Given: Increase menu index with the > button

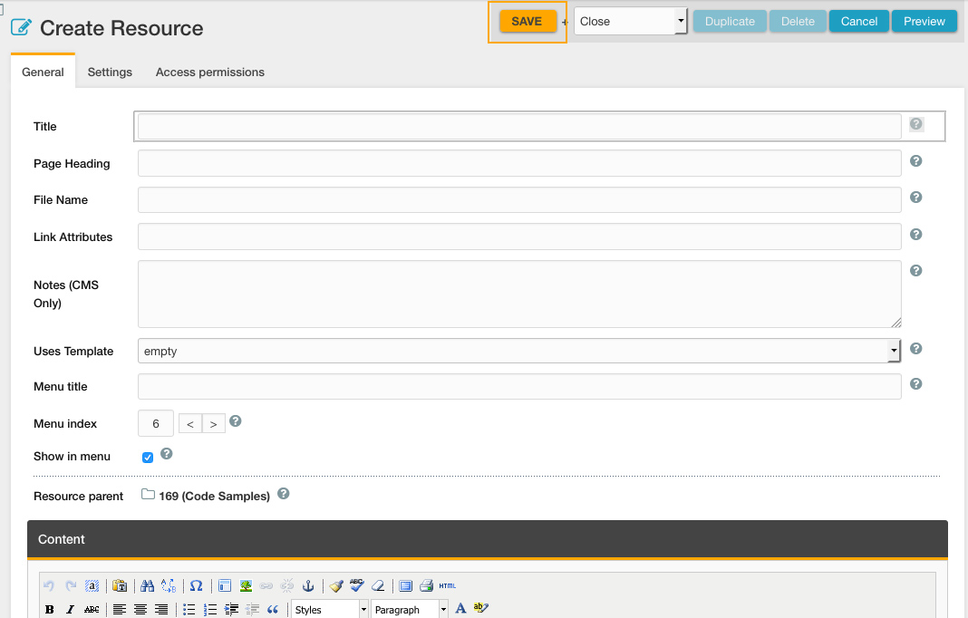Looking at the screenshot, I should pos(214,424).
